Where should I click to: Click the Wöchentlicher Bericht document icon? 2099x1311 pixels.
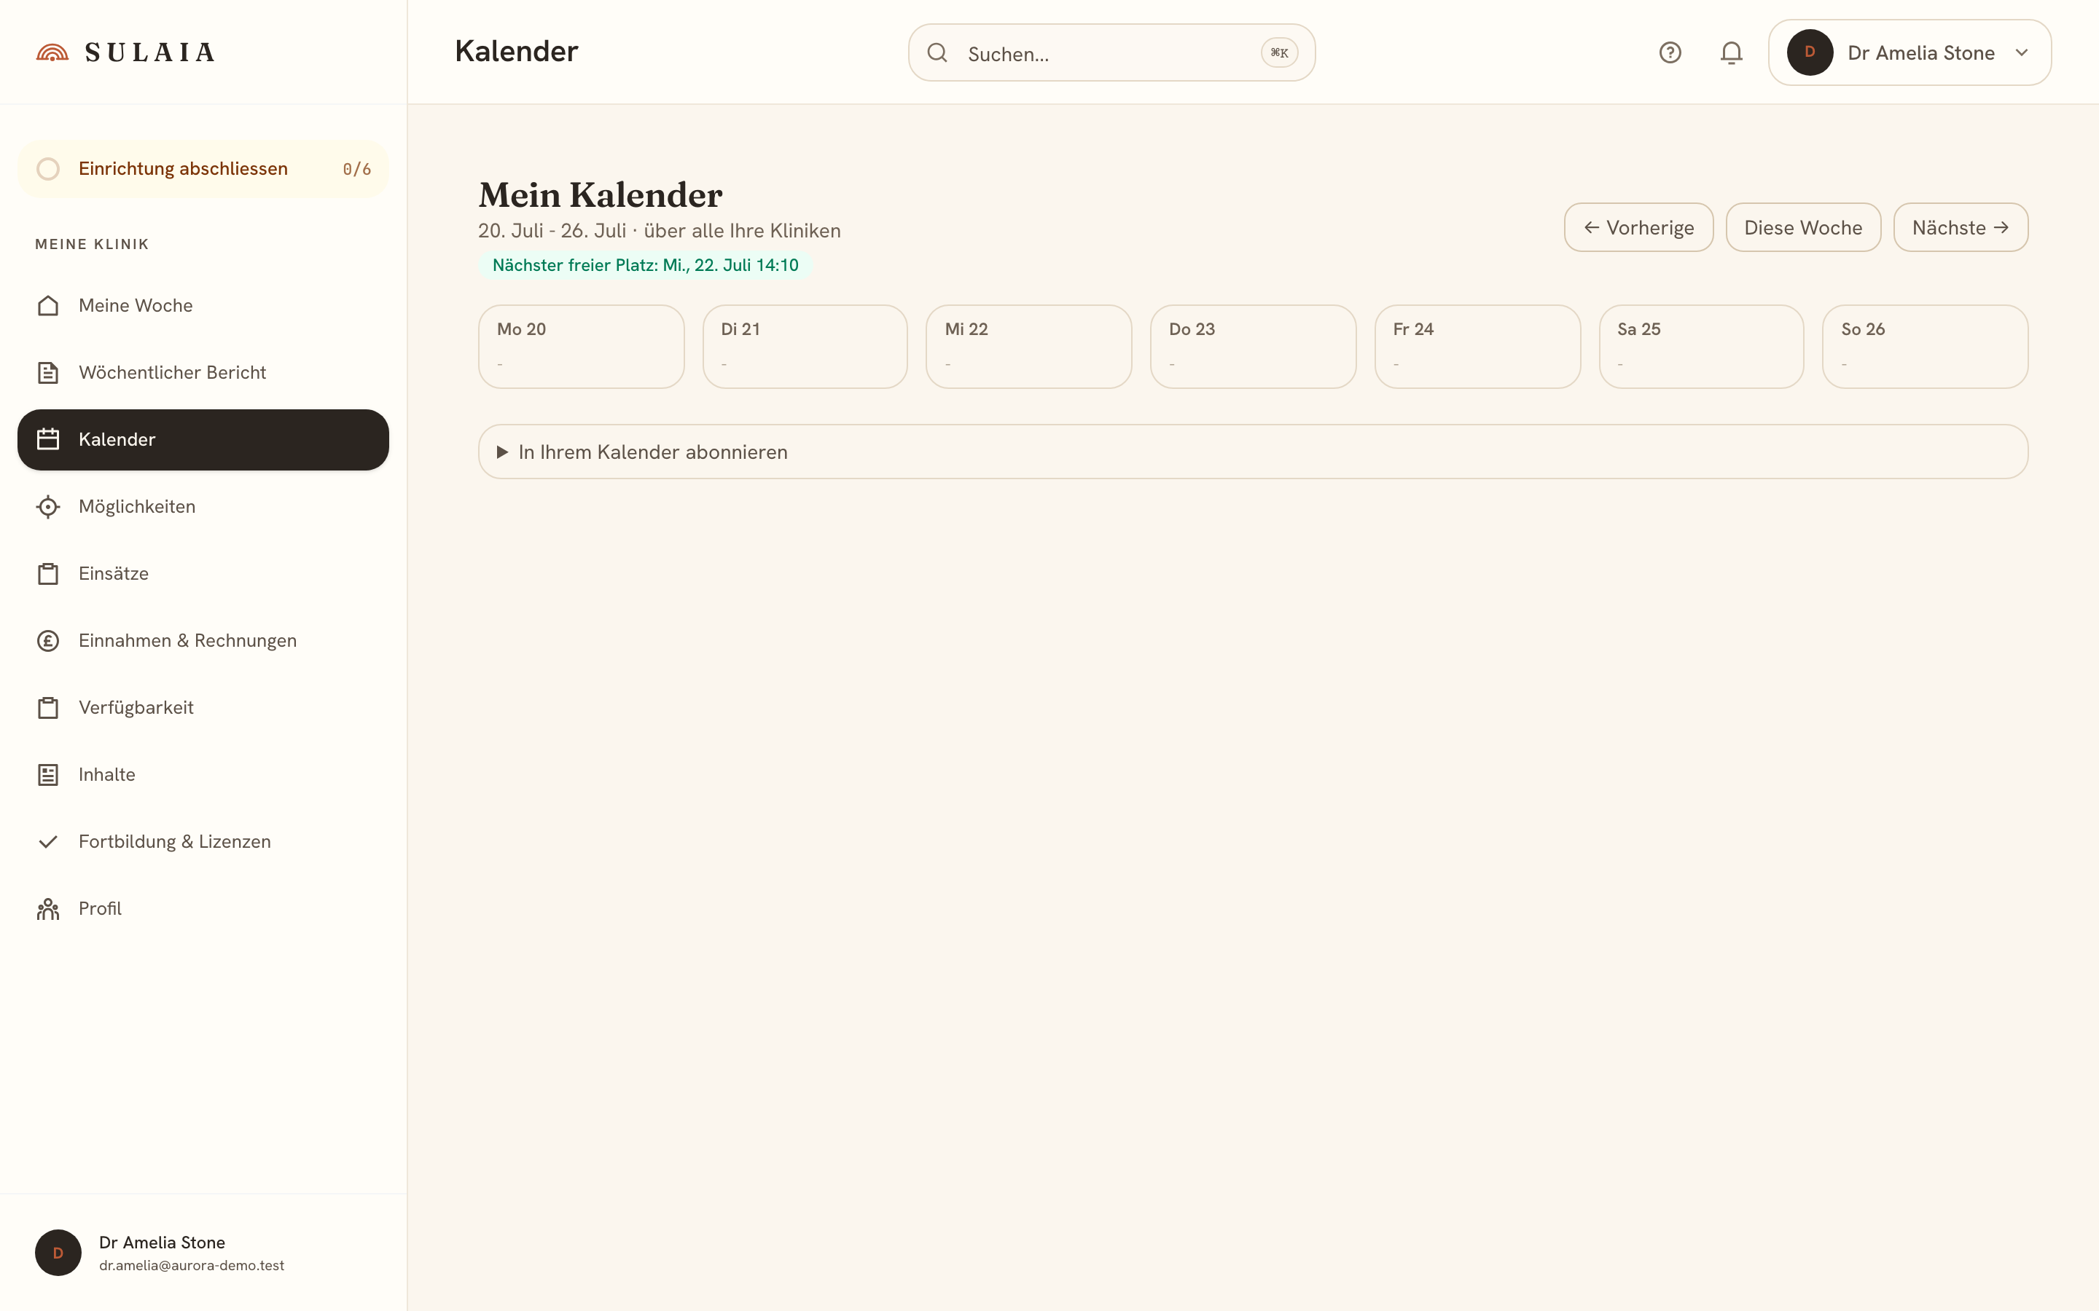[x=49, y=373]
